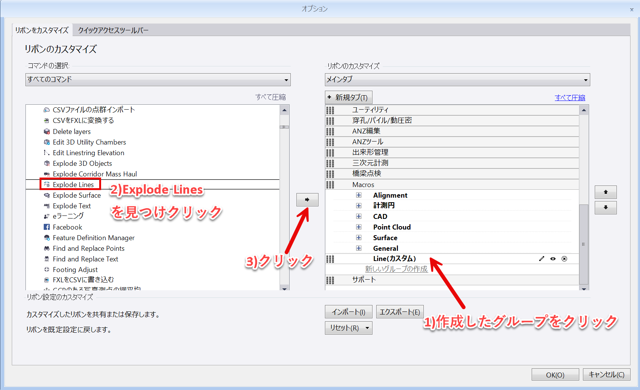Confirm with the OK(O) button
This screenshot has width=640, height=390.
click(555, 375)
